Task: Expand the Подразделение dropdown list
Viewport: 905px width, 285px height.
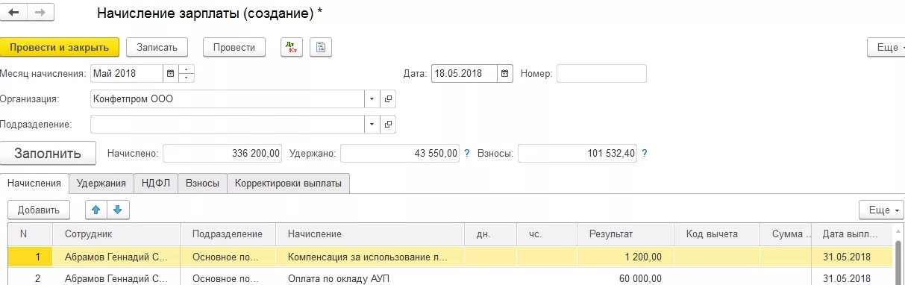Action: (372, 124)
